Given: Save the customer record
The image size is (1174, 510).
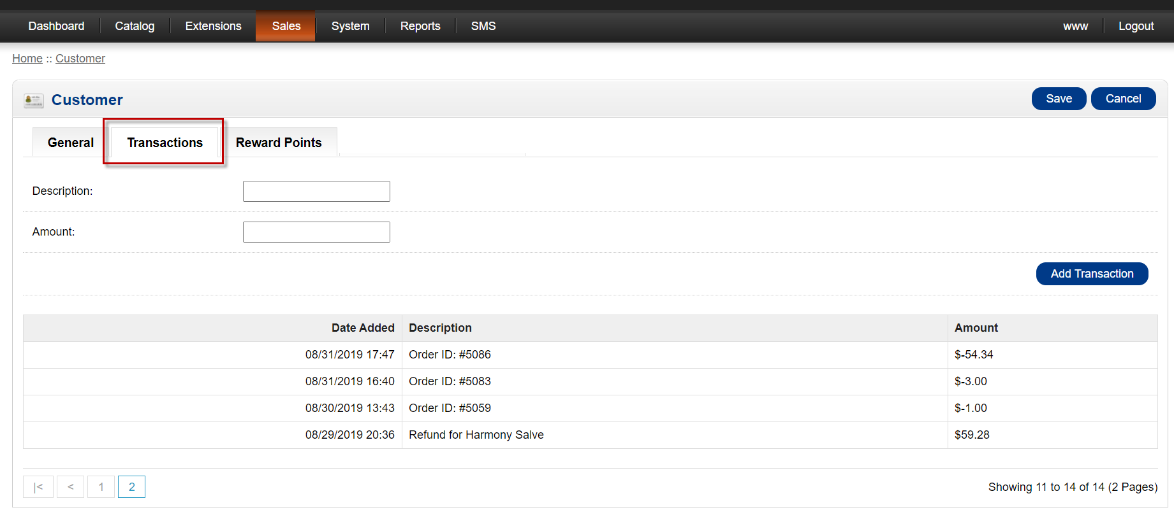Looking at the screenshot, I should tap(1059, 99).
